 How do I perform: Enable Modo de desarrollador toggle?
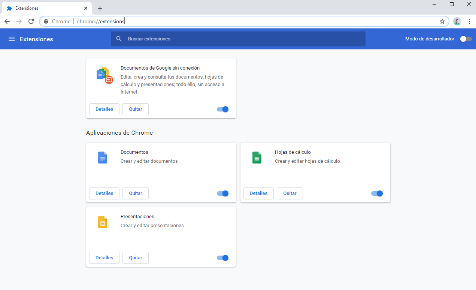[x=466, y=39]
